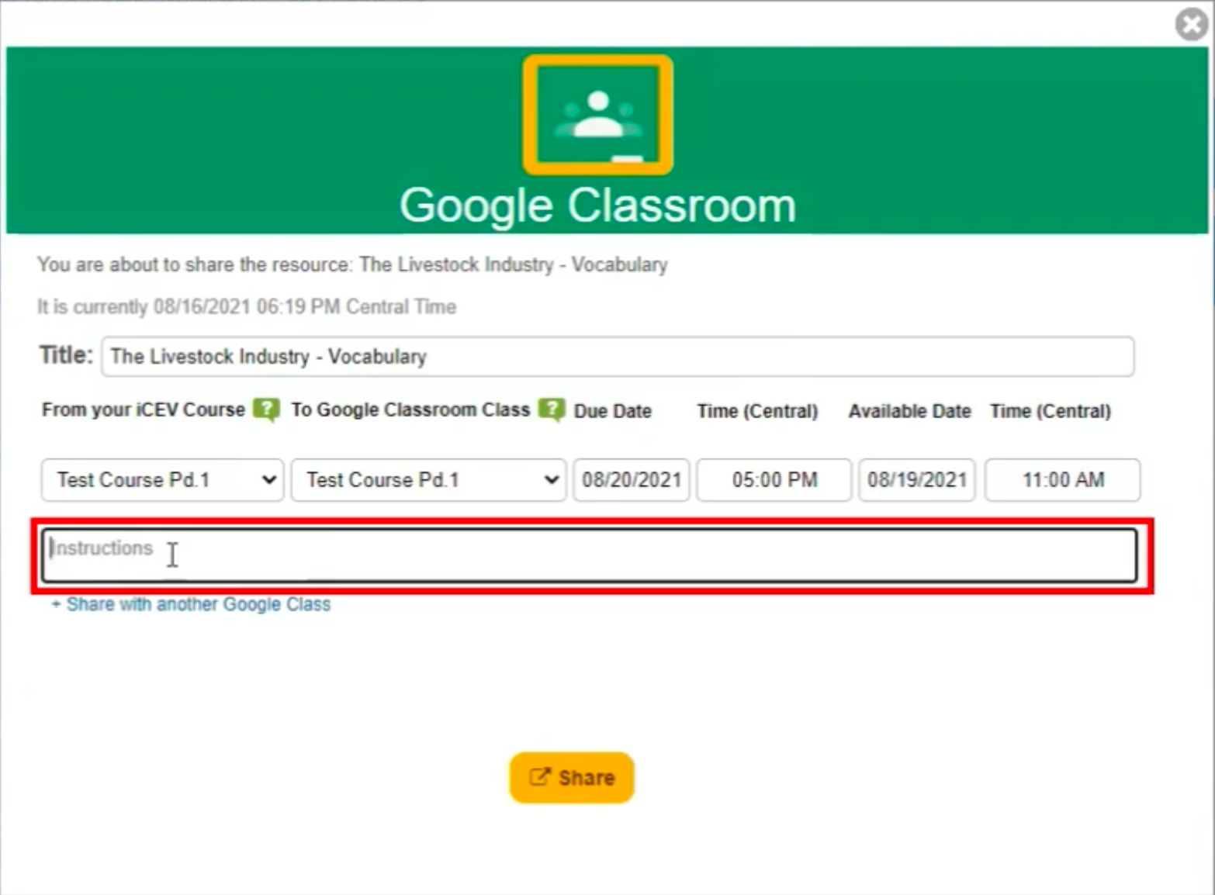Click the Google Classroom banner title
Image resolution: width=1215 pixels, height=895 pixels.
597,206
